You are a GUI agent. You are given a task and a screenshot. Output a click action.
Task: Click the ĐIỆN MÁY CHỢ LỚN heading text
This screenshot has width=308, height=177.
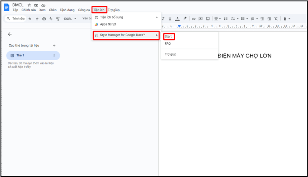coord(244,56)
